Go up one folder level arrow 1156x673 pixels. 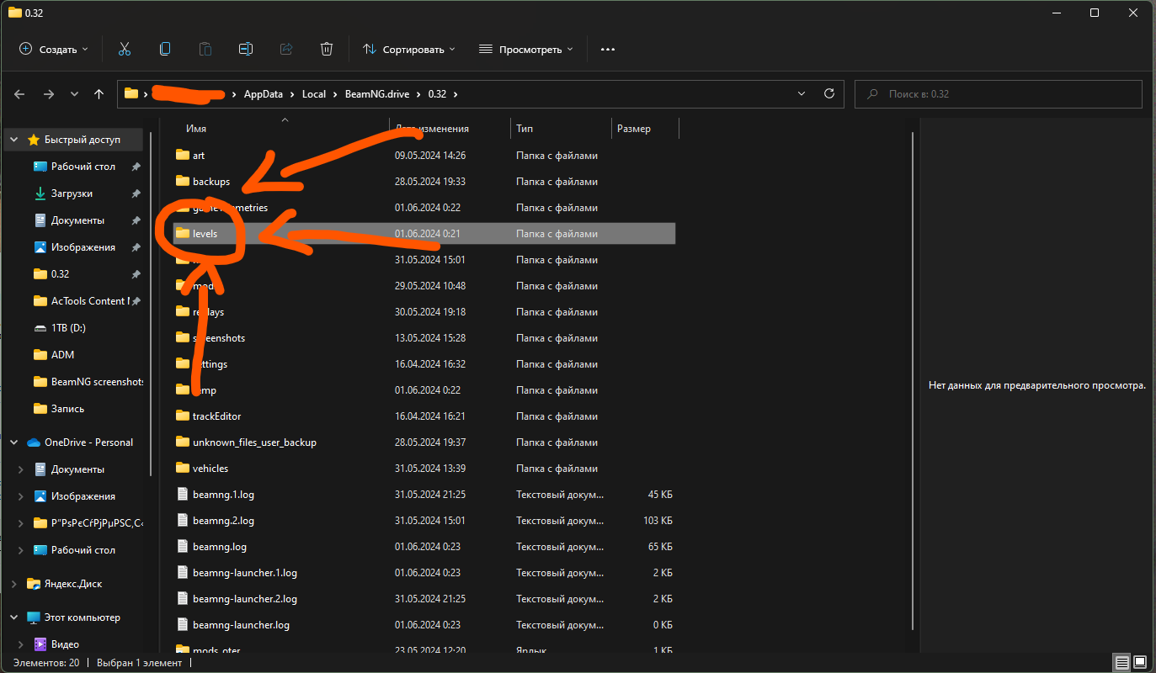99,94
